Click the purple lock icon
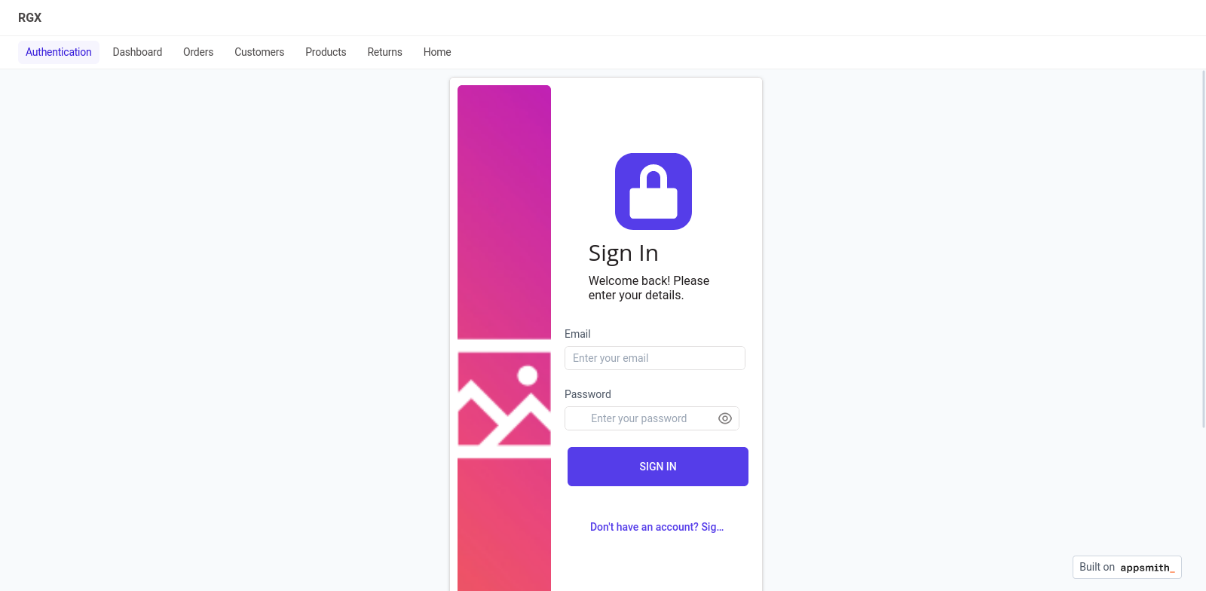 pyautogui.click(x=654, y=191)
